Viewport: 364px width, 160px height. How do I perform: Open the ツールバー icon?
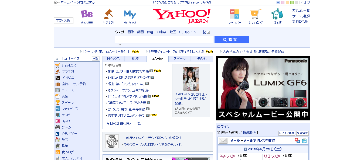[x=234, y=14]
